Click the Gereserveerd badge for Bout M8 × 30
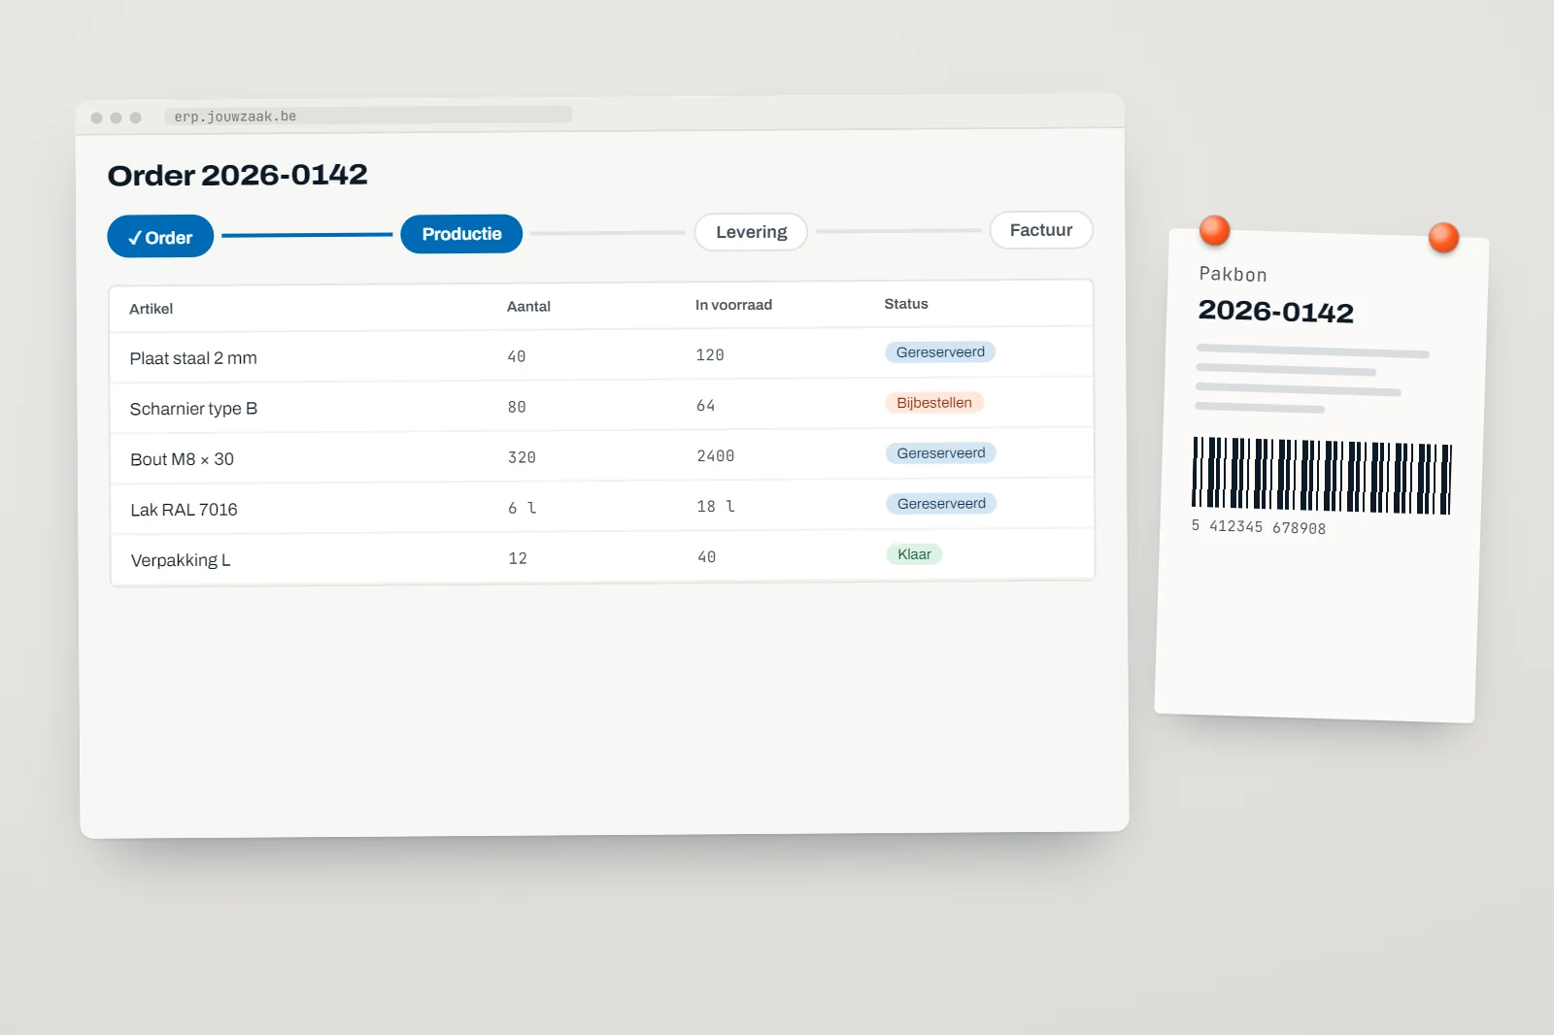Screen dimensions: 1554x1035 tap(941, 453)
